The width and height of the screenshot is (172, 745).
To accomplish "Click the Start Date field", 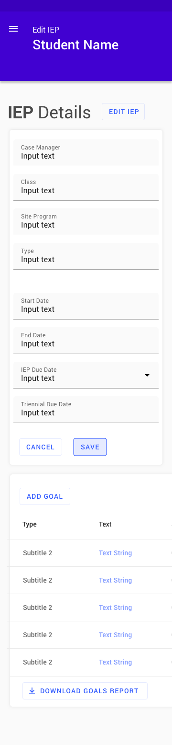I will 86,306.
